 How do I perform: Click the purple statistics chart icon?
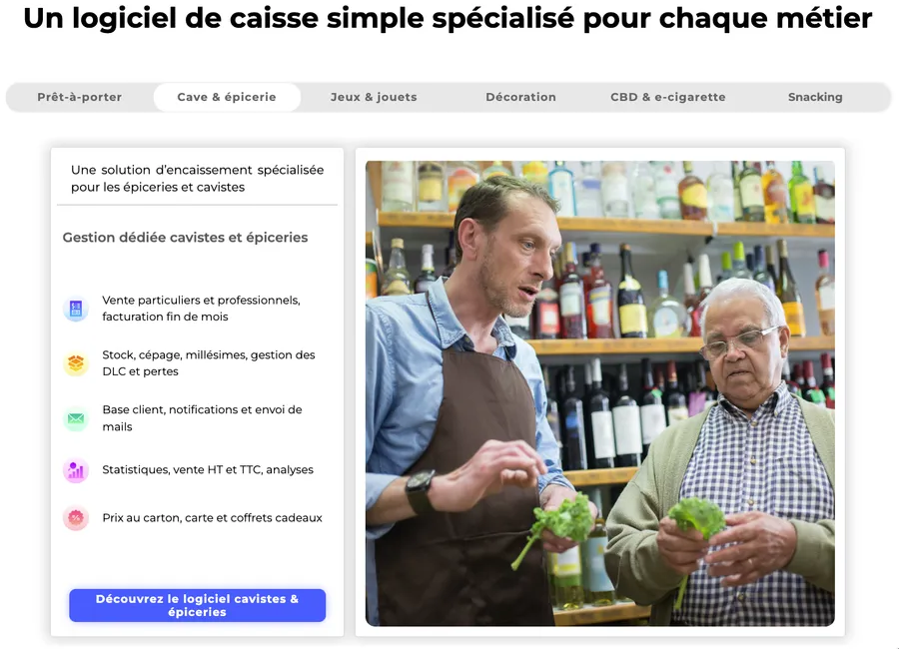(x=76, y=470)
